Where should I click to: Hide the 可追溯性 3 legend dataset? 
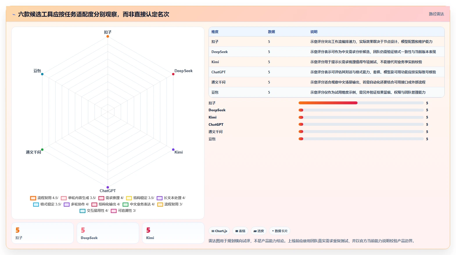click(123, 211)
